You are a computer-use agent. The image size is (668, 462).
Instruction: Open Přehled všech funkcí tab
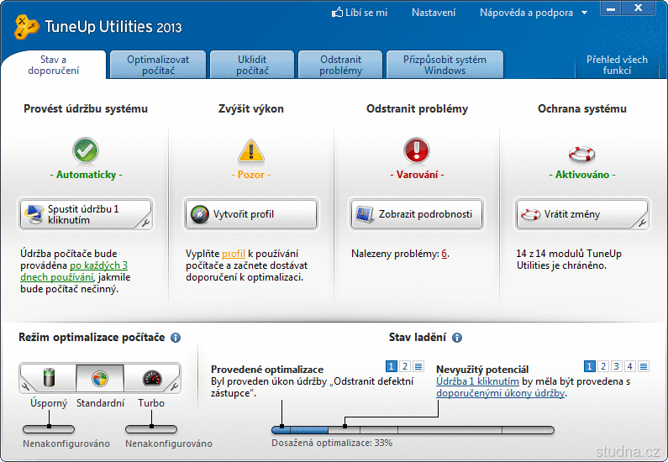617,65
